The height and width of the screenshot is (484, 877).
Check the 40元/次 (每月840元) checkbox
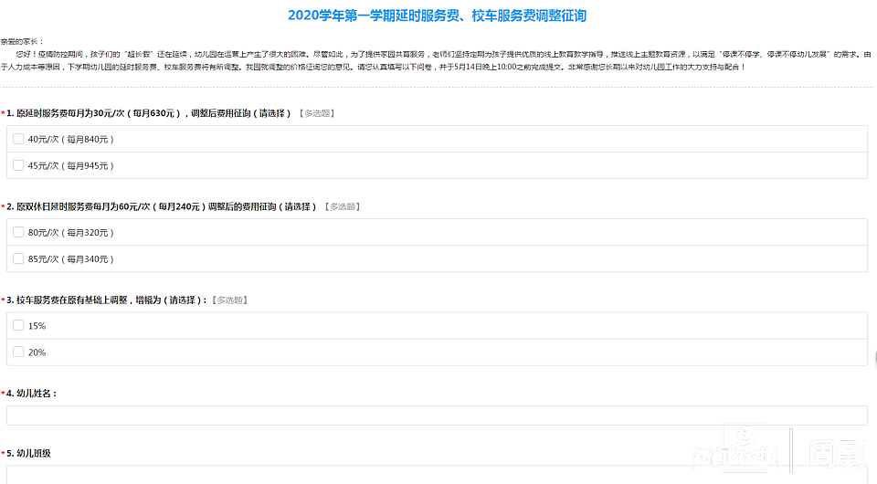point(18,139)
